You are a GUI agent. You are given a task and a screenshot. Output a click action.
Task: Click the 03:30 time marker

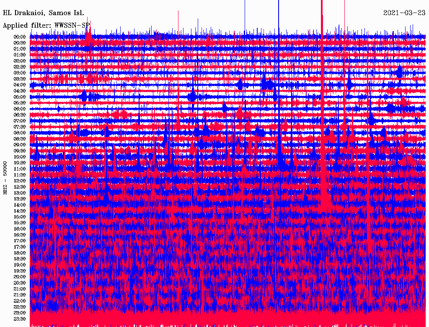coord(20,79)
